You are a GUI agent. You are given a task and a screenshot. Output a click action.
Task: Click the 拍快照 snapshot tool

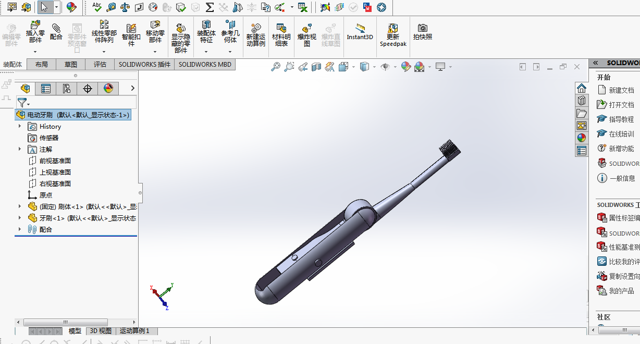pos(423,31)
